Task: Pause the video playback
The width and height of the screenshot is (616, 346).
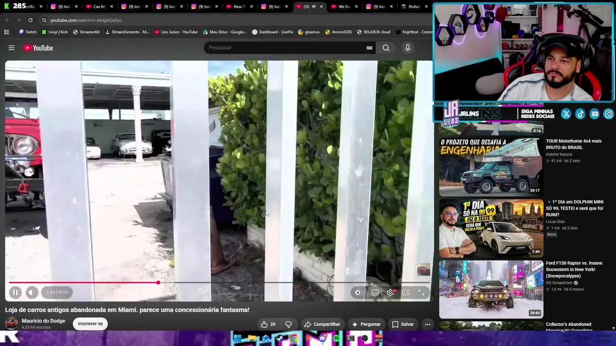Action: (x=15, y=292)
